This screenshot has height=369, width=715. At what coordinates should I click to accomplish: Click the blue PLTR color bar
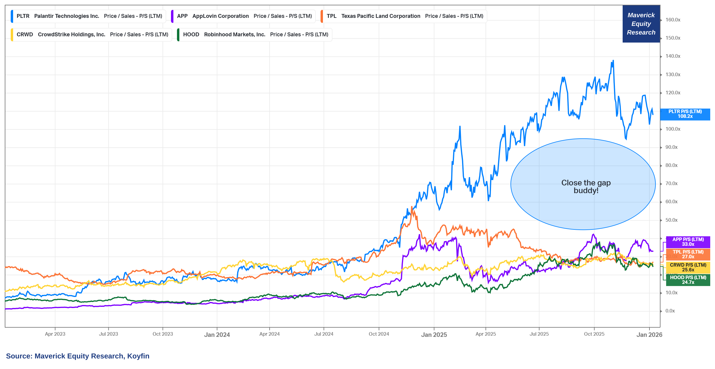click(12, 16)
